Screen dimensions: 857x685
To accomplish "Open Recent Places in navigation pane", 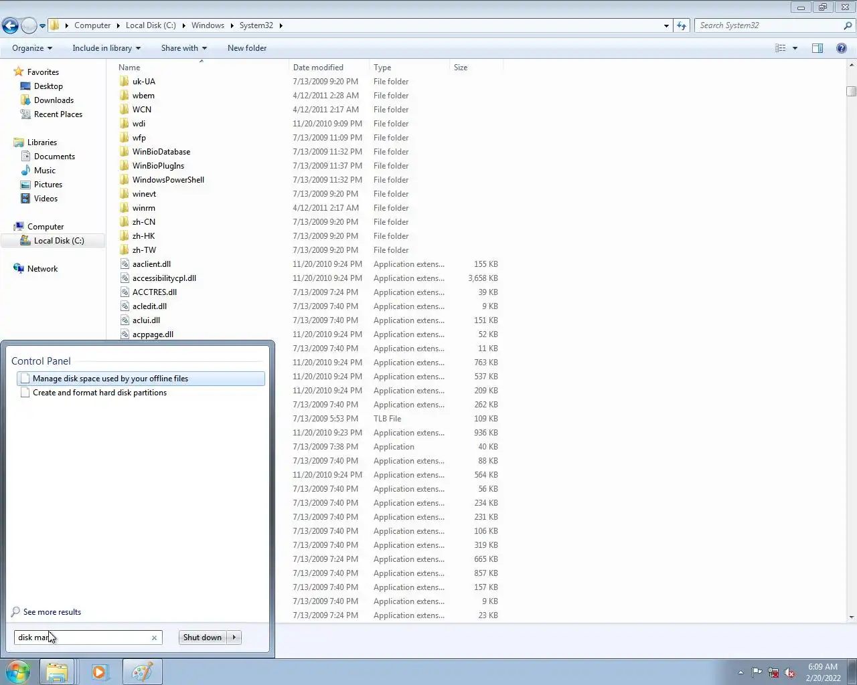I will pyautogui.click(x=58, y=114).
